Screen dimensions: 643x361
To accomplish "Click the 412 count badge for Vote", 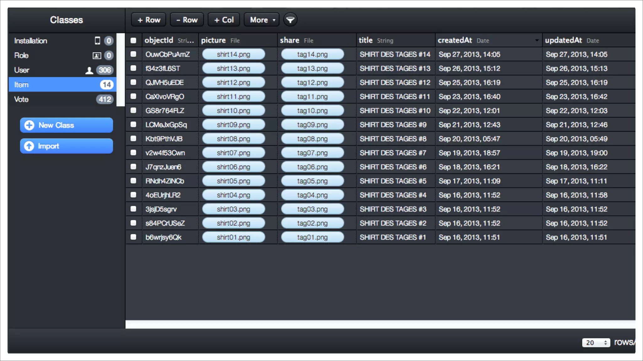I will (x=105, y=99).
